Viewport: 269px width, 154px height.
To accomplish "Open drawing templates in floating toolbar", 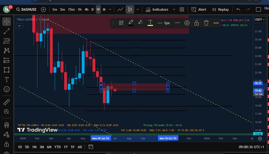I will click(121, 23).
